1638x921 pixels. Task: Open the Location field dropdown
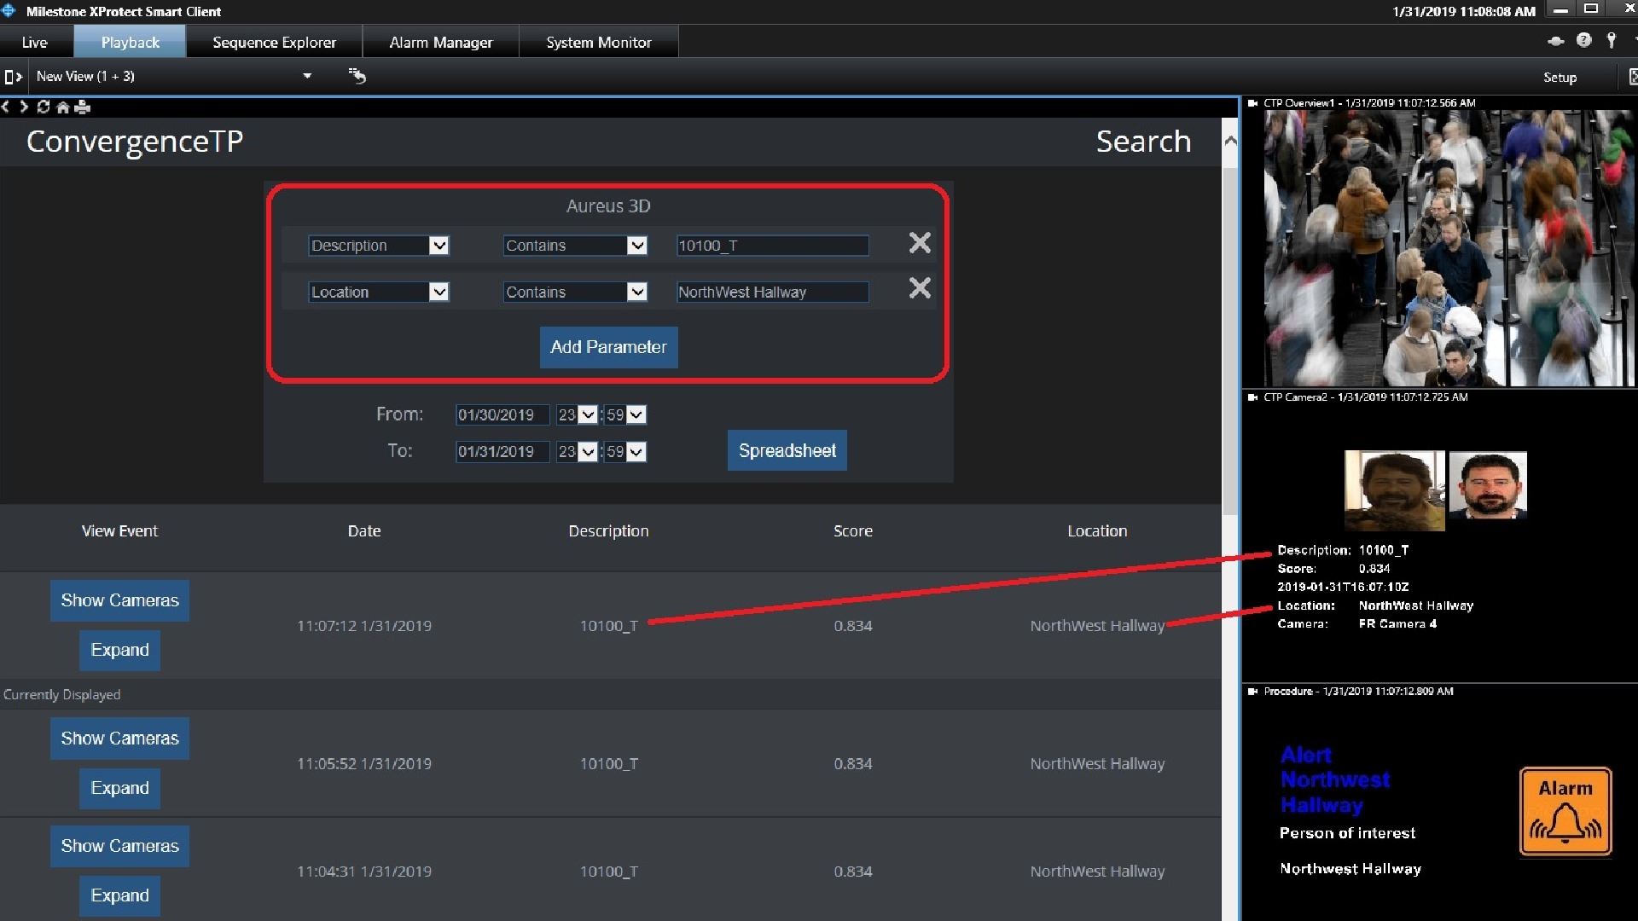(x=379, y=292)
